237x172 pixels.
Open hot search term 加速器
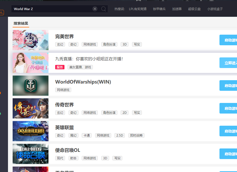tap(177, 9)
